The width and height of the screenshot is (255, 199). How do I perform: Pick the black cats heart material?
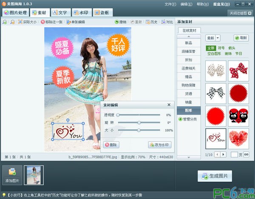coord(238,116)
